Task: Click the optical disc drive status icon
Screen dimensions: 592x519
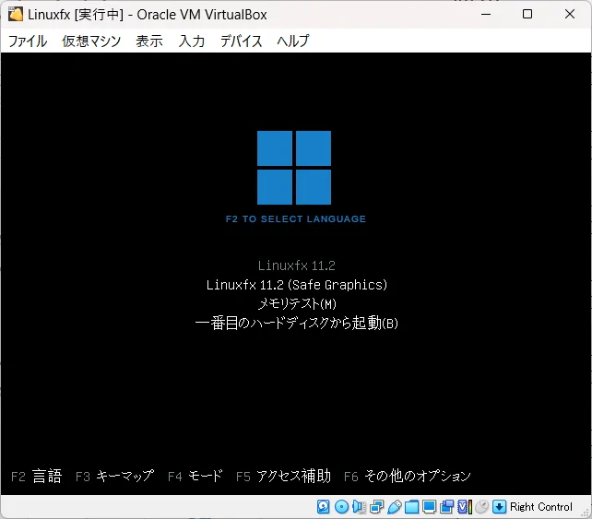Action: pyautogui.click(x=342, y=506)
